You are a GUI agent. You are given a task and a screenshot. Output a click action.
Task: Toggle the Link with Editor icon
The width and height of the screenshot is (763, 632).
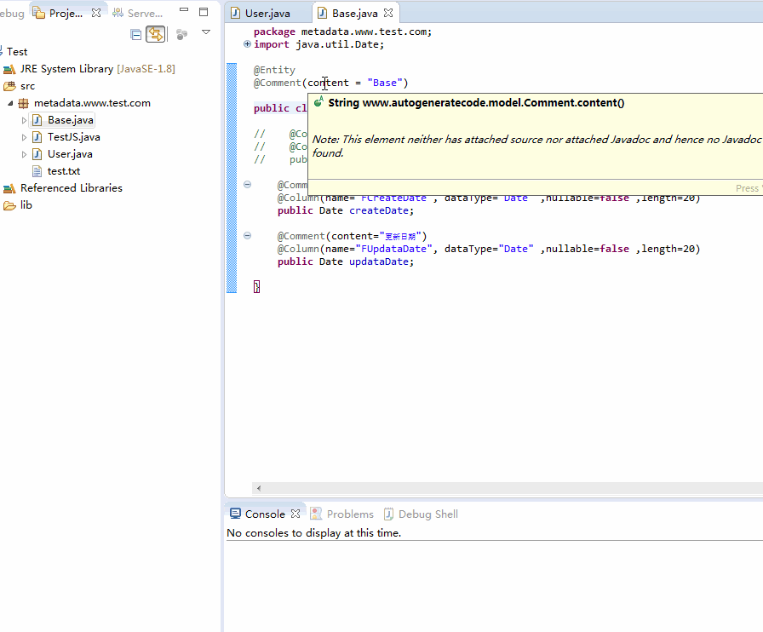(156, 34)
